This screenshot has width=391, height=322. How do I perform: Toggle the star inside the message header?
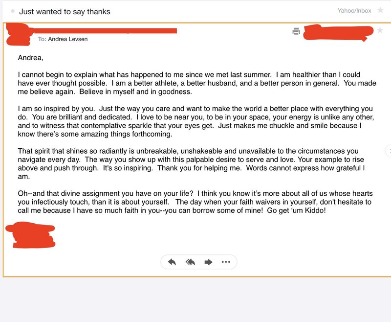(x=380, y=30)
